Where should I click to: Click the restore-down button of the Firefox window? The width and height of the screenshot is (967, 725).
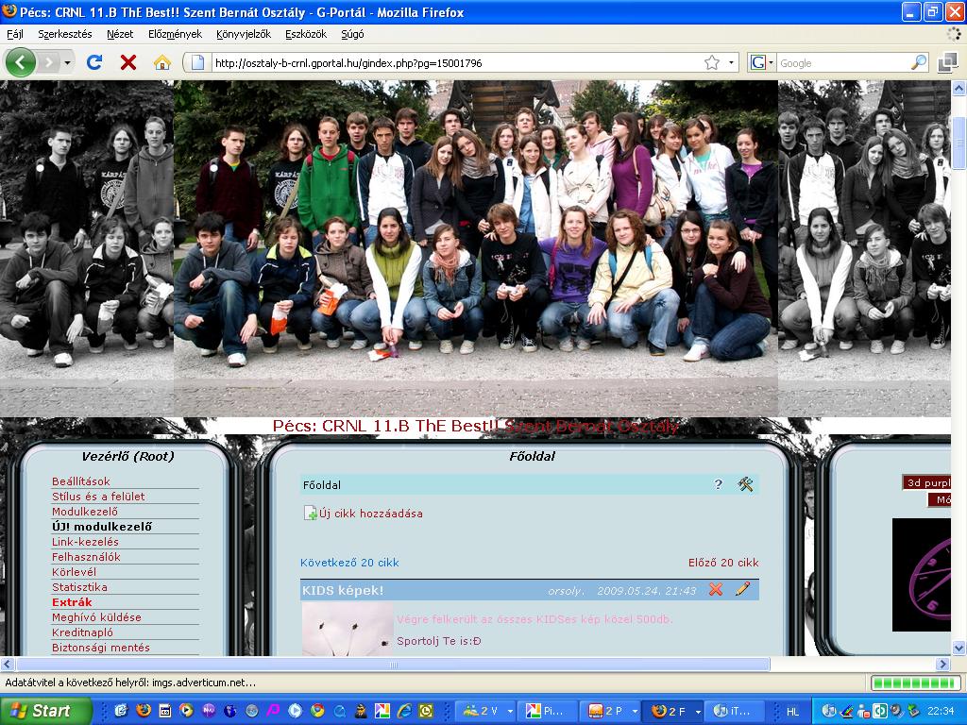click(x=932, y=11)
